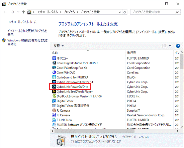
Task: Open コントロール パネル ホーム link
Action: (22, 22)
